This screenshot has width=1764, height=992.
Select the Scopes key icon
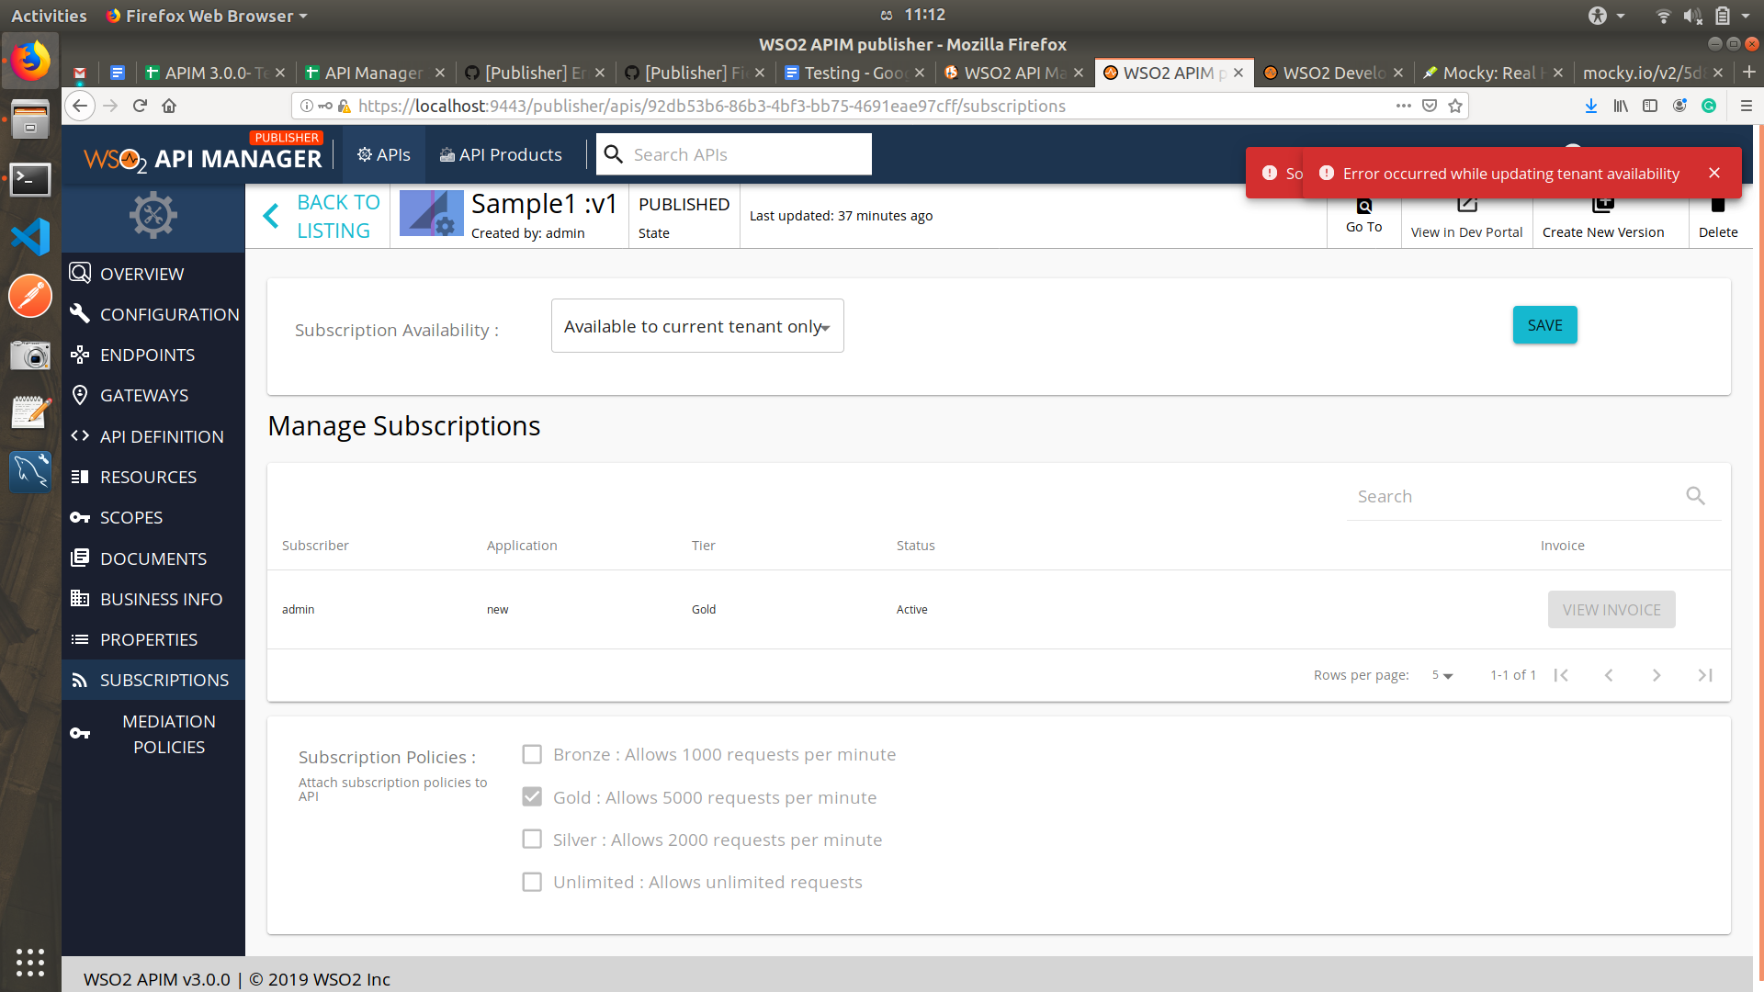[80, 517]
